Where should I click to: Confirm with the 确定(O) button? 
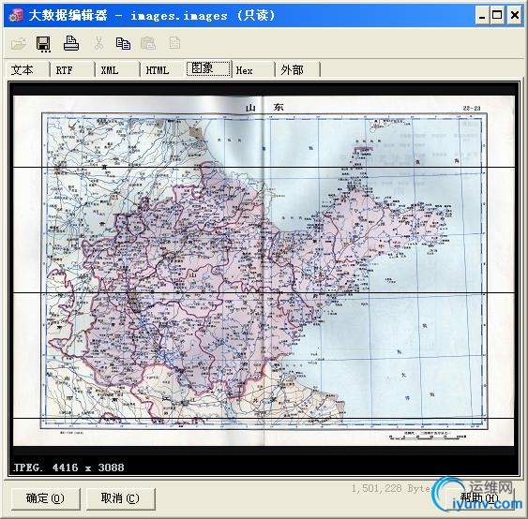(46, 498)
